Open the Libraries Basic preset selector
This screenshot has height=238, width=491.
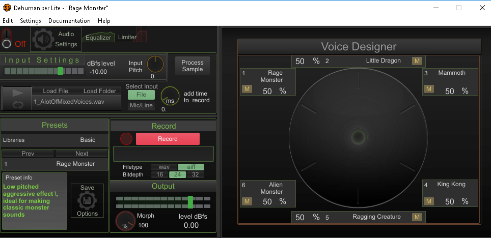pyautogui.click(x=55, y=140)
